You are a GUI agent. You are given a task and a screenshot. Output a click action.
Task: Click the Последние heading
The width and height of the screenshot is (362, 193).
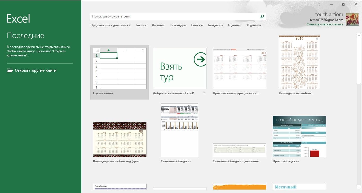[x=25, y=35]
